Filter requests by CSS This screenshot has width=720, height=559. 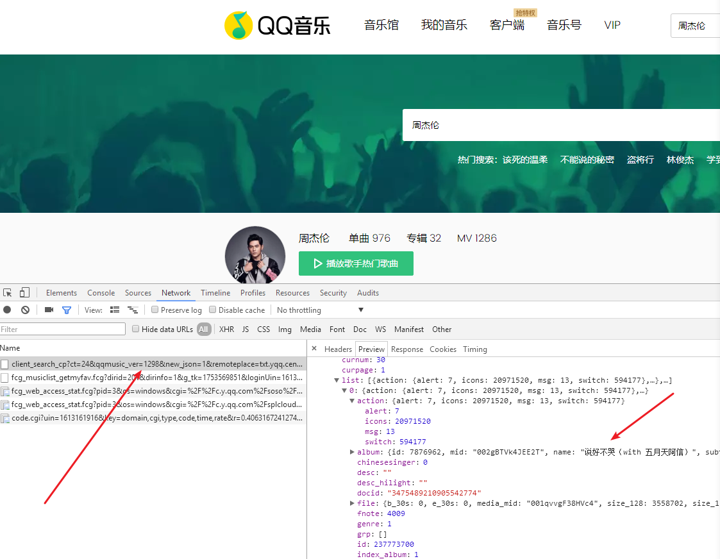[264, 329]
